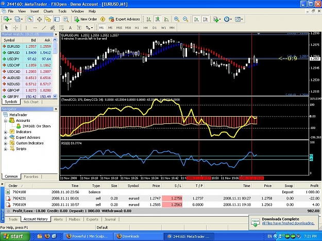
Task: Open the MetaEditor yellow diamond icon
Action: [103, 19]
